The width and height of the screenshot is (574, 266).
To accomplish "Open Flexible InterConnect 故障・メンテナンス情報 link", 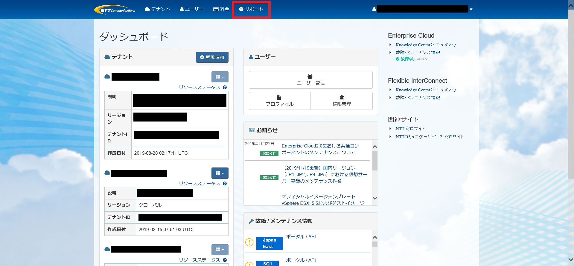I will pyautogui.click(x=418, y=98).
